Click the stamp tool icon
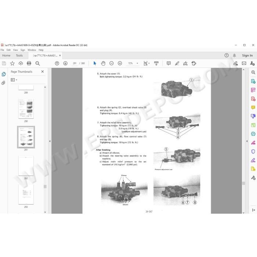Image resolution: width=257 pixels, height=257 pixels. pyautogui.click(x=194, y=63)
